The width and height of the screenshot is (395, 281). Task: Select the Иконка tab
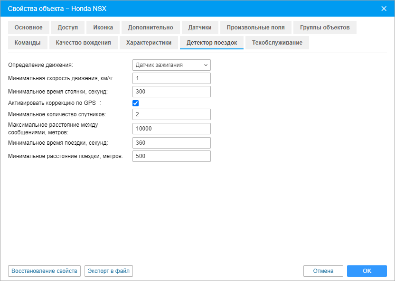(103, 28)
